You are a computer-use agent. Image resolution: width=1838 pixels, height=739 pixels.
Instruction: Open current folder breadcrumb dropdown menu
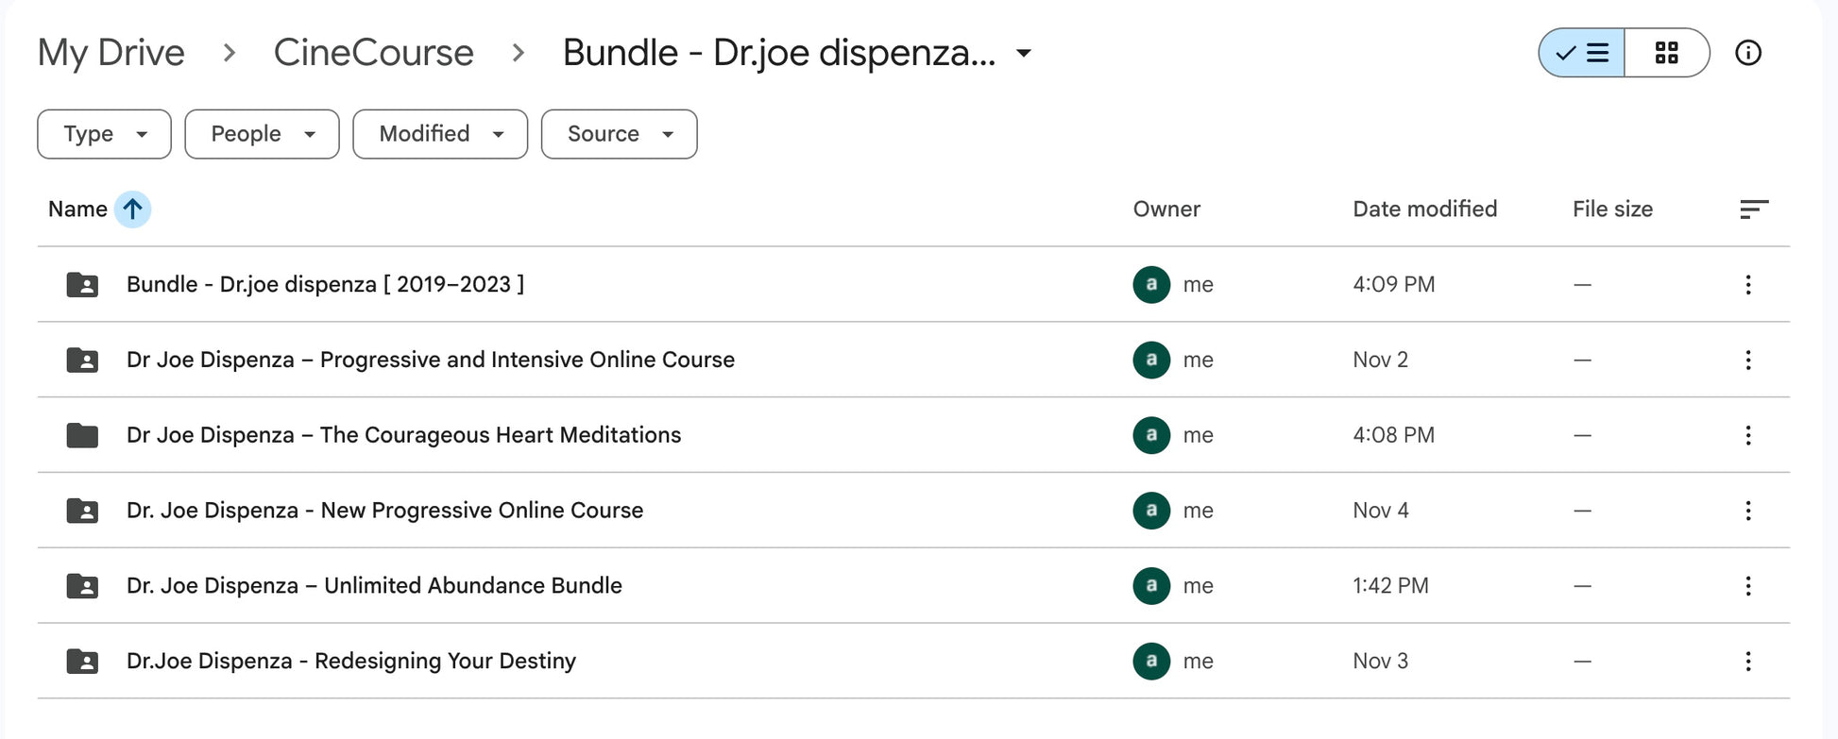[1023, 54]
